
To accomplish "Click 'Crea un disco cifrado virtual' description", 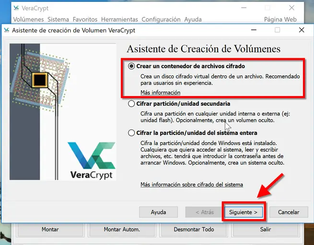I will coord(220,79).
